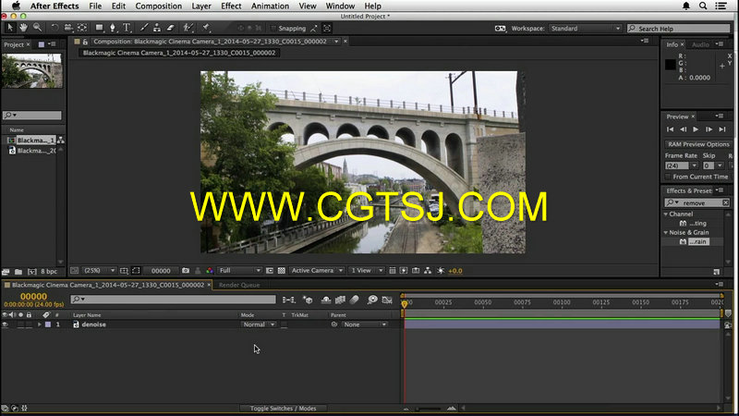This screenshot has width=739, height=416.
Task: Toggle Mask and Shape Path Visibility
Action: pos(136,271)
